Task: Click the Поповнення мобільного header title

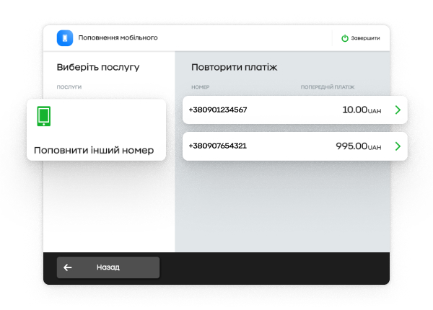Action: click(x=118, y=37)
